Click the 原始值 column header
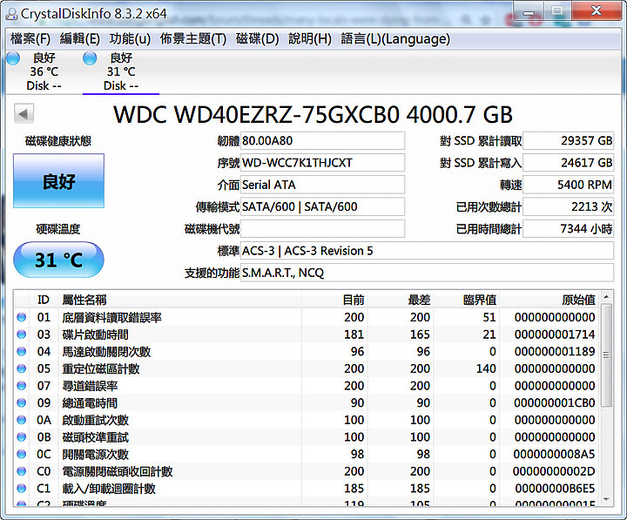The height and width of the screenshot is (520, 627). [x=549, y=300]
